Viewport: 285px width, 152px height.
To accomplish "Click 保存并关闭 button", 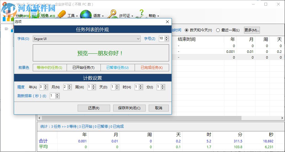I will pyautogui.click(x=129, y=108).
